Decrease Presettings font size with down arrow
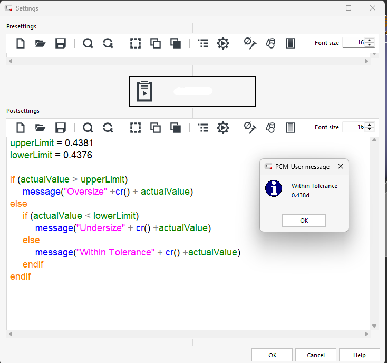This screenshot has height=363, width=387. pos(370,45)
